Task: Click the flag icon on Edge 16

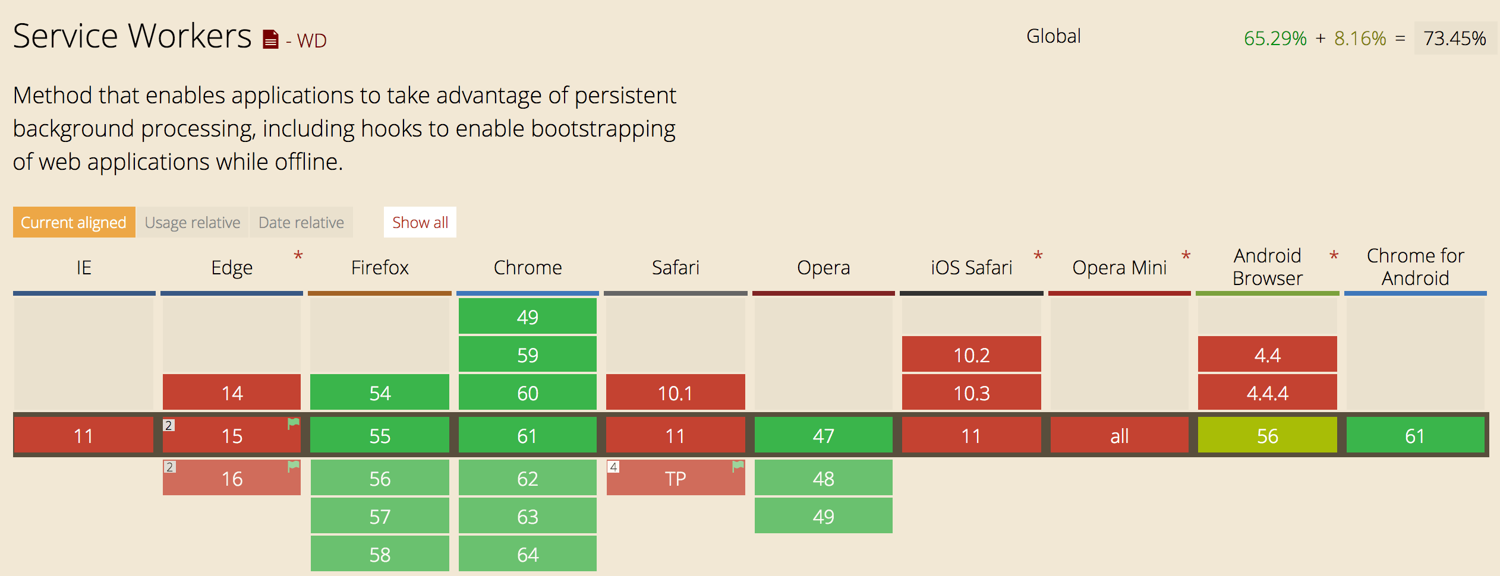Action: click(294, 466)
